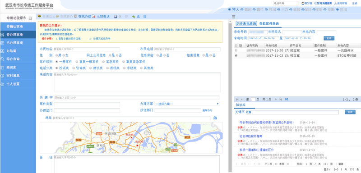361x173 pixels.
Task: Click the 关键字 input containing 收费
Action: 292,112
